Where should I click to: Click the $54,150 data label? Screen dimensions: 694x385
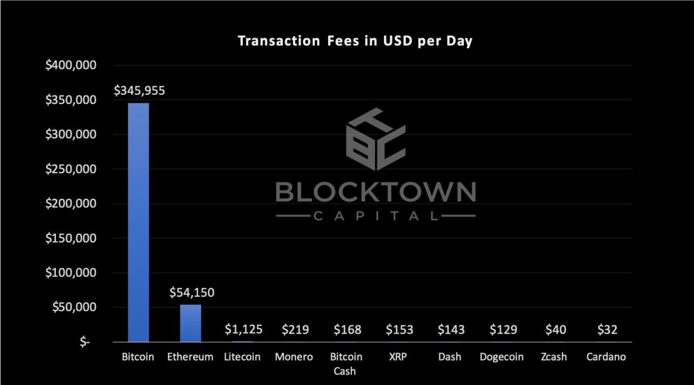191,293
